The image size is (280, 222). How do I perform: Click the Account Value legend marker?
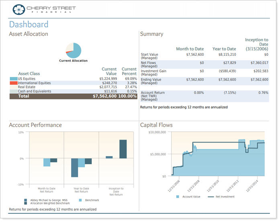click(x=178, y=197)
